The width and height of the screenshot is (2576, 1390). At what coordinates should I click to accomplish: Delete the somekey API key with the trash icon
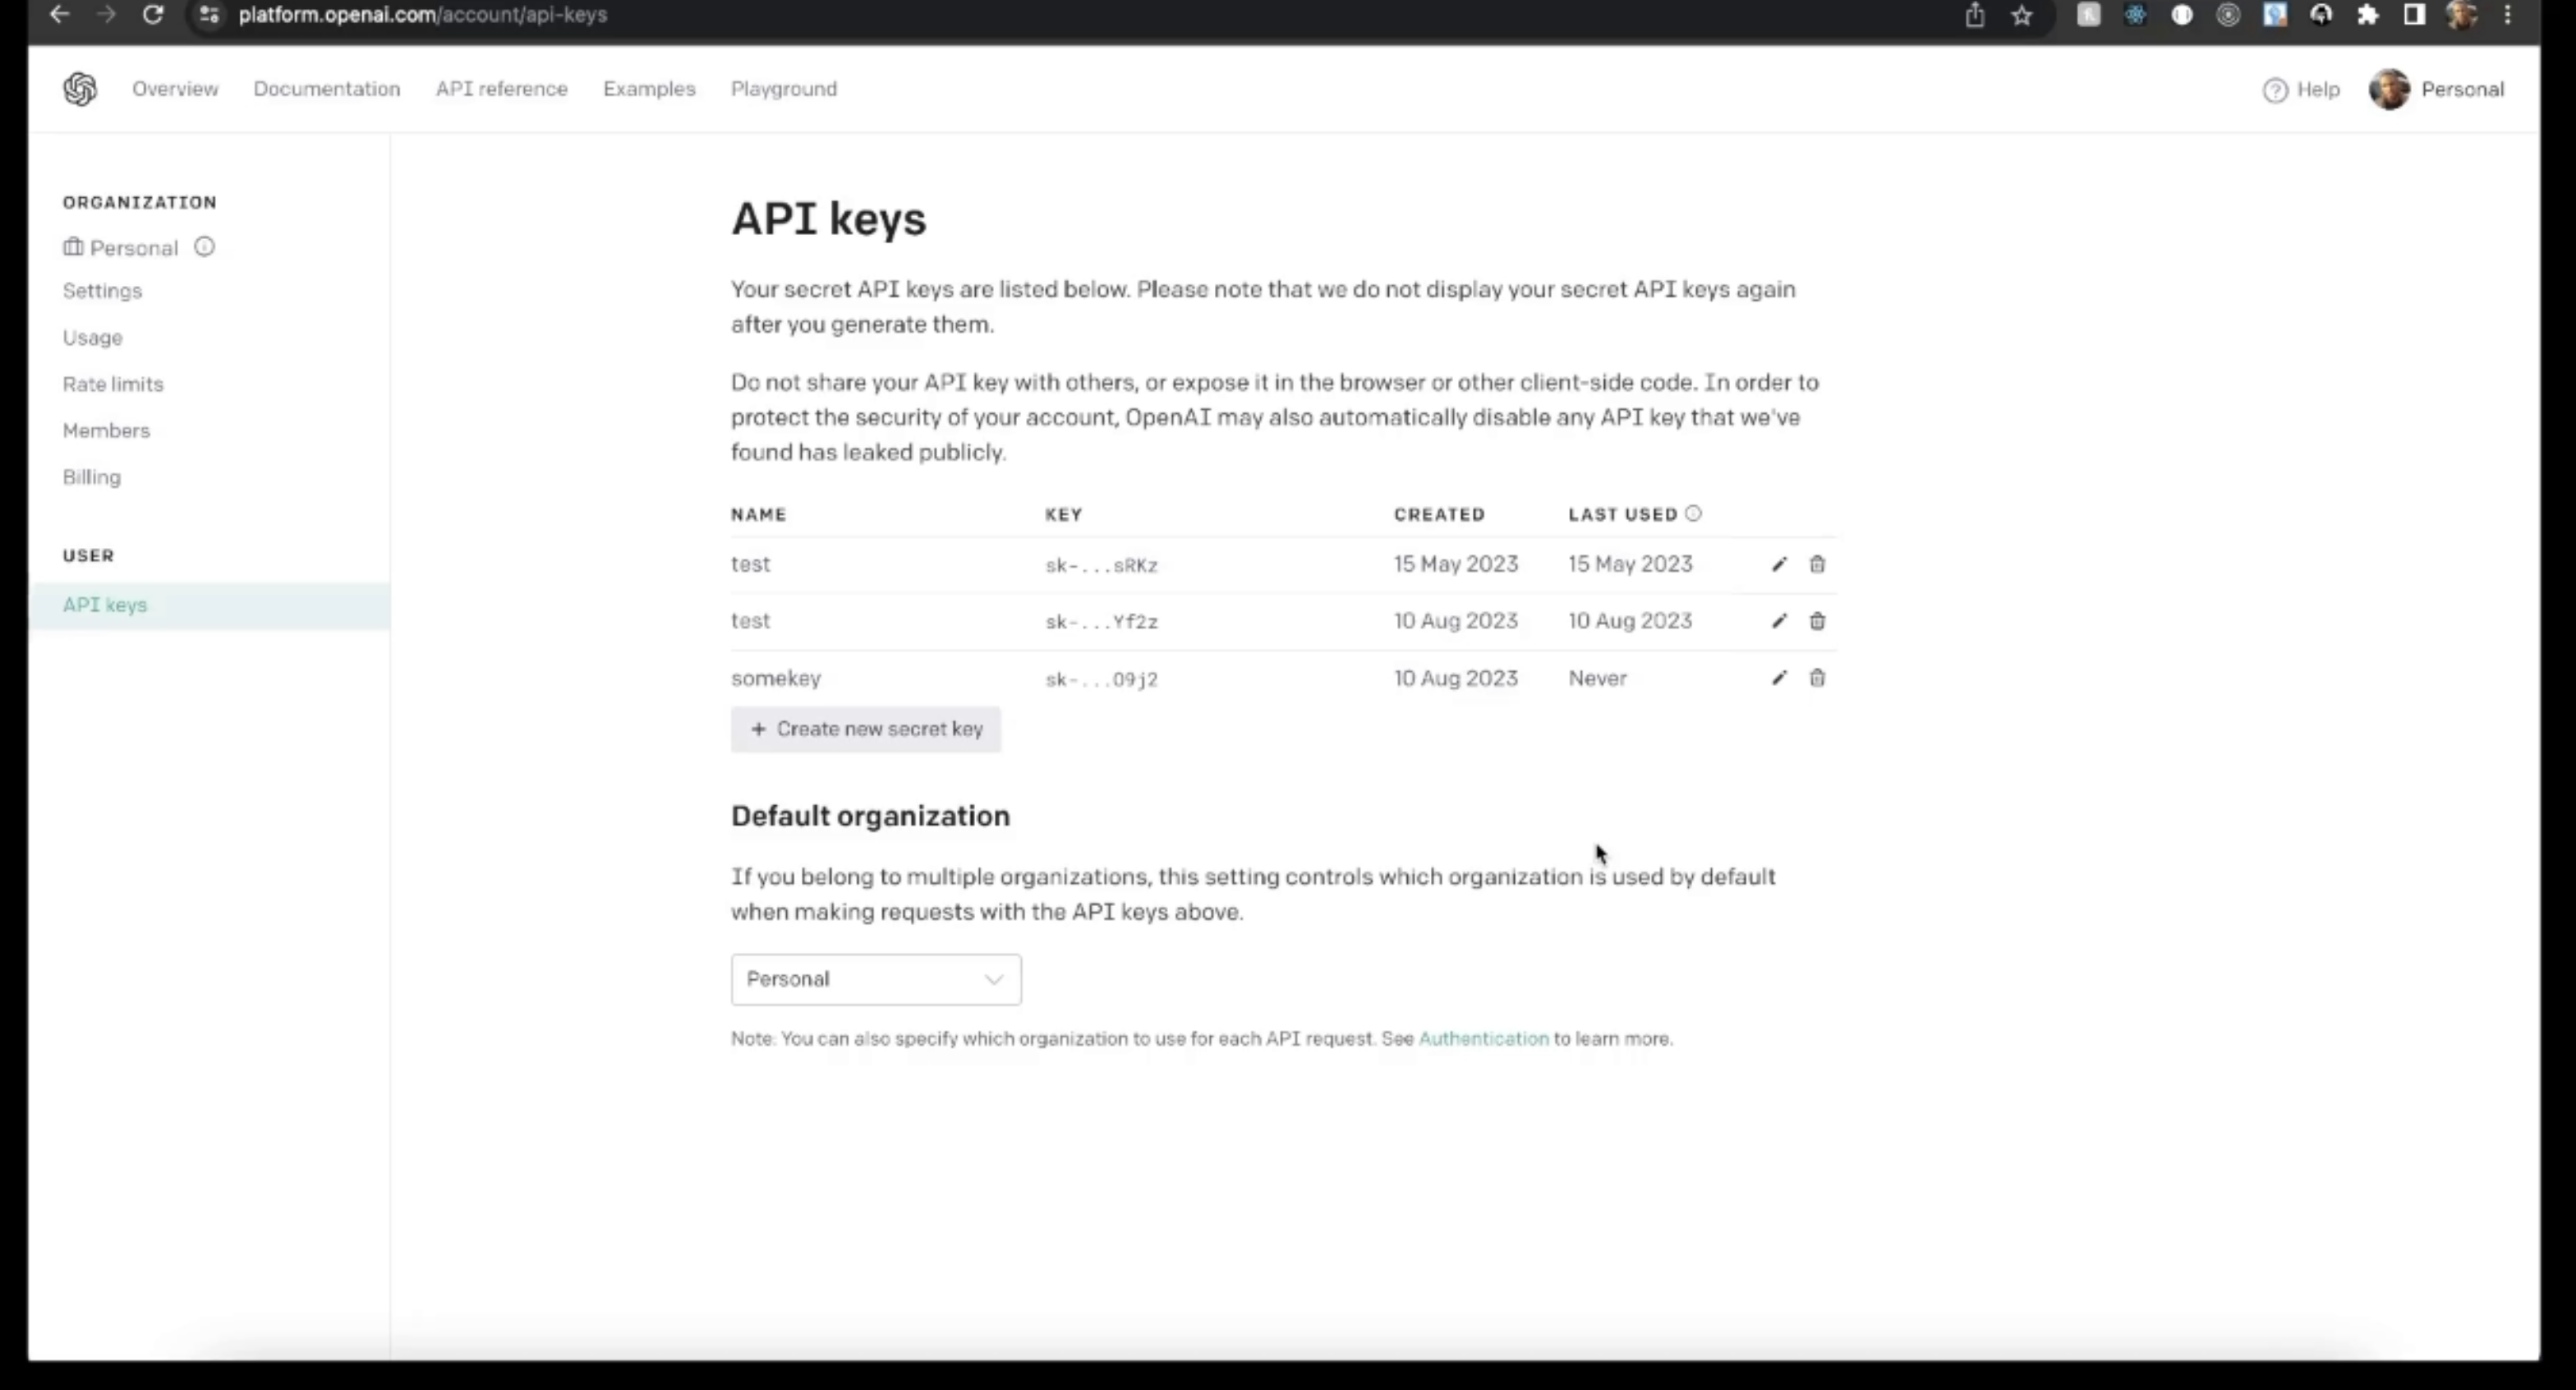tap(1817, 678)
